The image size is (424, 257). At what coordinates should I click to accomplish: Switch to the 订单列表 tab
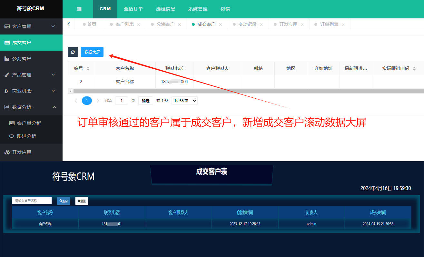point(329,25)
